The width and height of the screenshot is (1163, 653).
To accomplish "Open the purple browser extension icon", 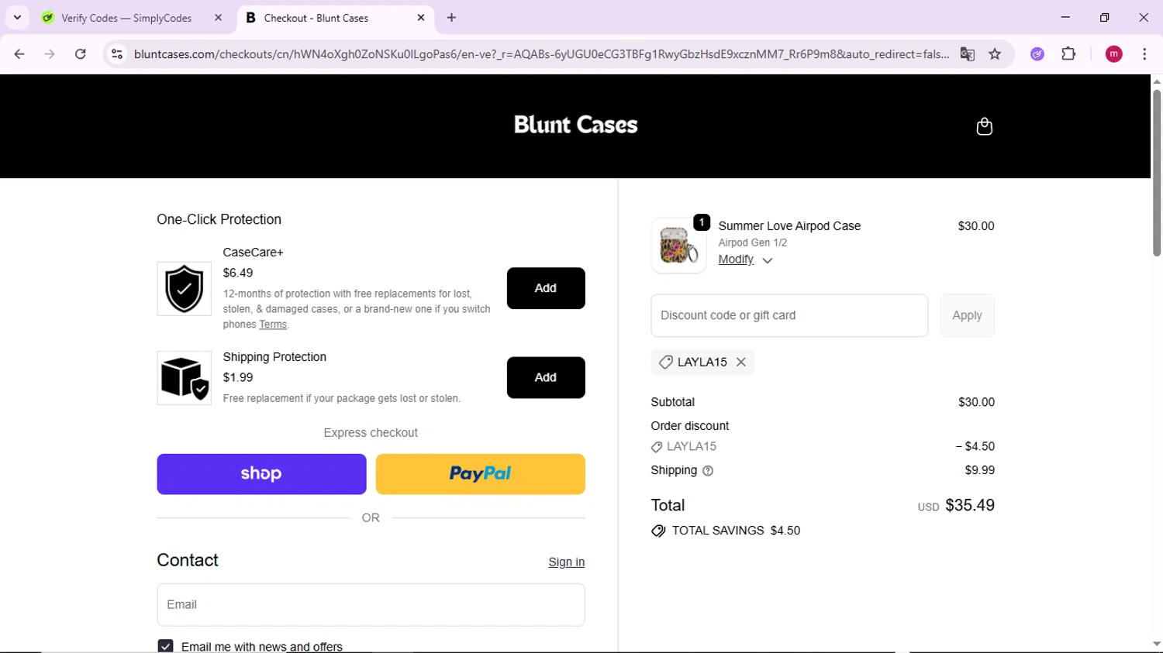I will point(1037,54).
